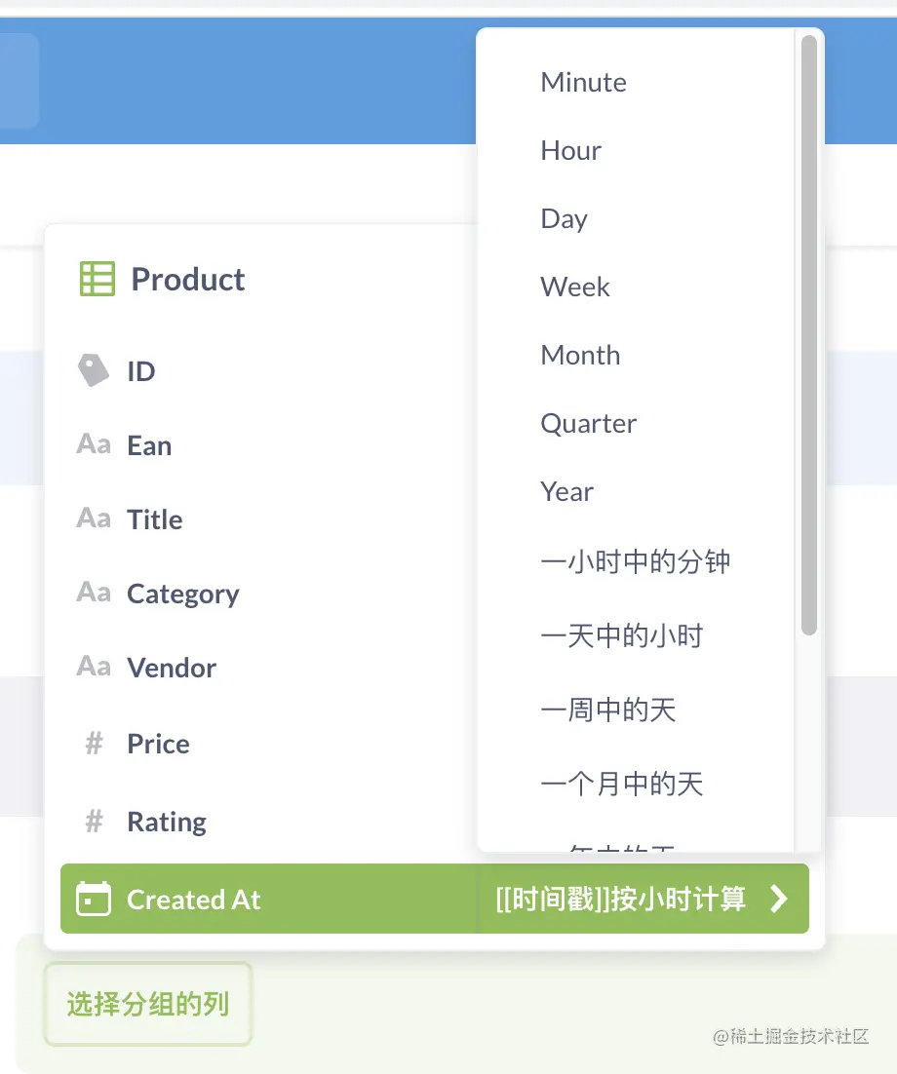897x1074 pixels.
Task: Click the 选择分组的列 button
Action: 148,1004
